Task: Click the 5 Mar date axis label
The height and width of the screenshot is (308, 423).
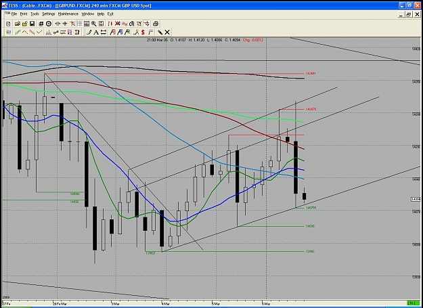Action: [216, 304]
